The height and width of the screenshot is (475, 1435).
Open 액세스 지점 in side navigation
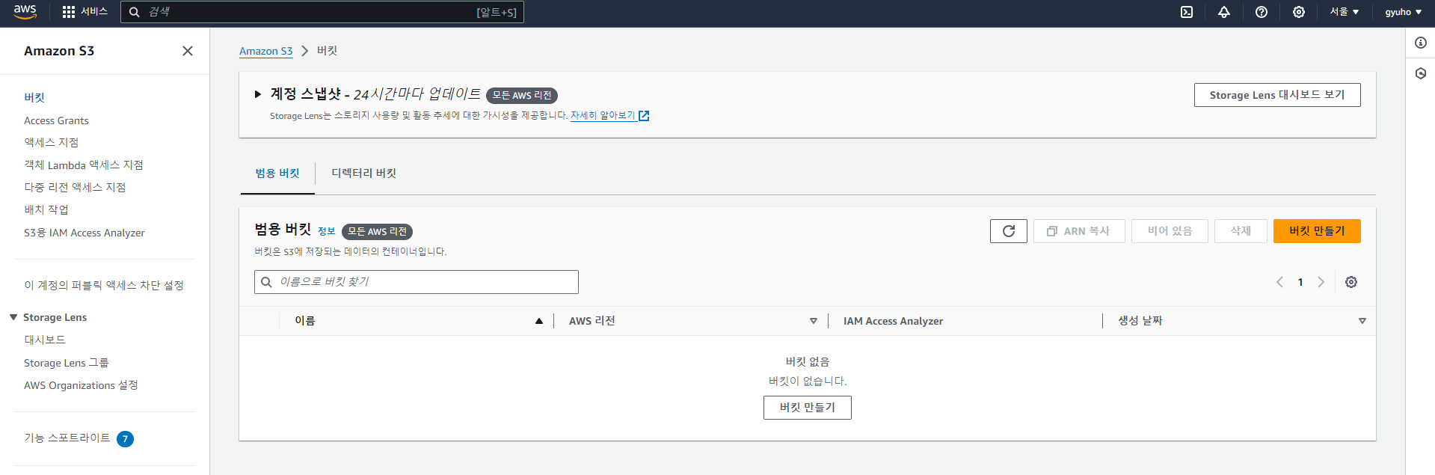pos(51,143)
